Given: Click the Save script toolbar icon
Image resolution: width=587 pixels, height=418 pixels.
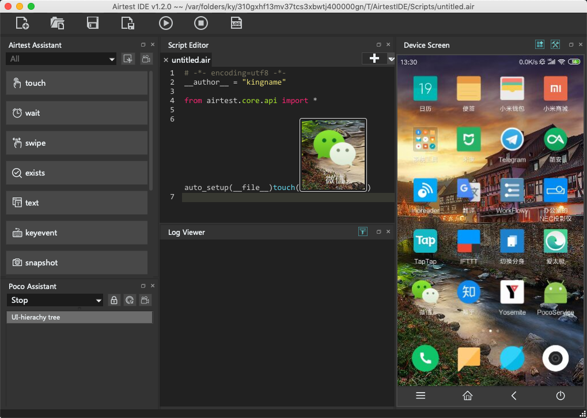Looking at the screenshot, I should coord(92,23).
